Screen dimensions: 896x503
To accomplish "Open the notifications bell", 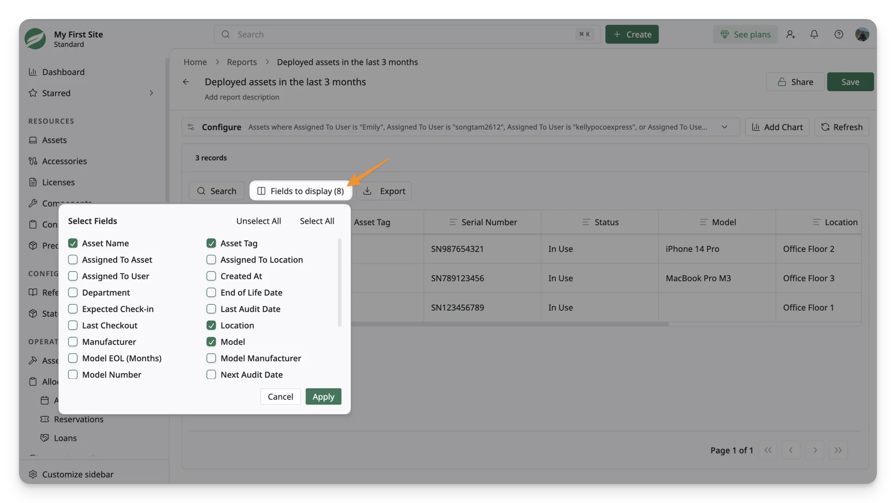I will [x=814, y=35].
